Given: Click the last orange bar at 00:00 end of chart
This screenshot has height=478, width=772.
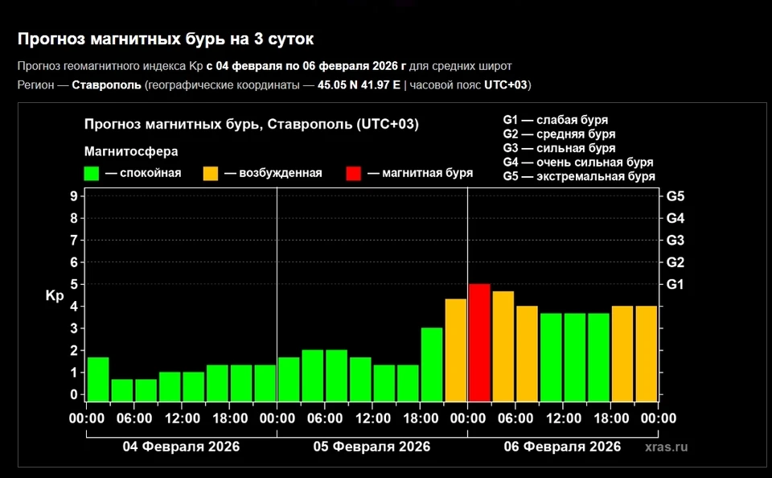Looking at the screenshot, I should click(x=648, y=354).
